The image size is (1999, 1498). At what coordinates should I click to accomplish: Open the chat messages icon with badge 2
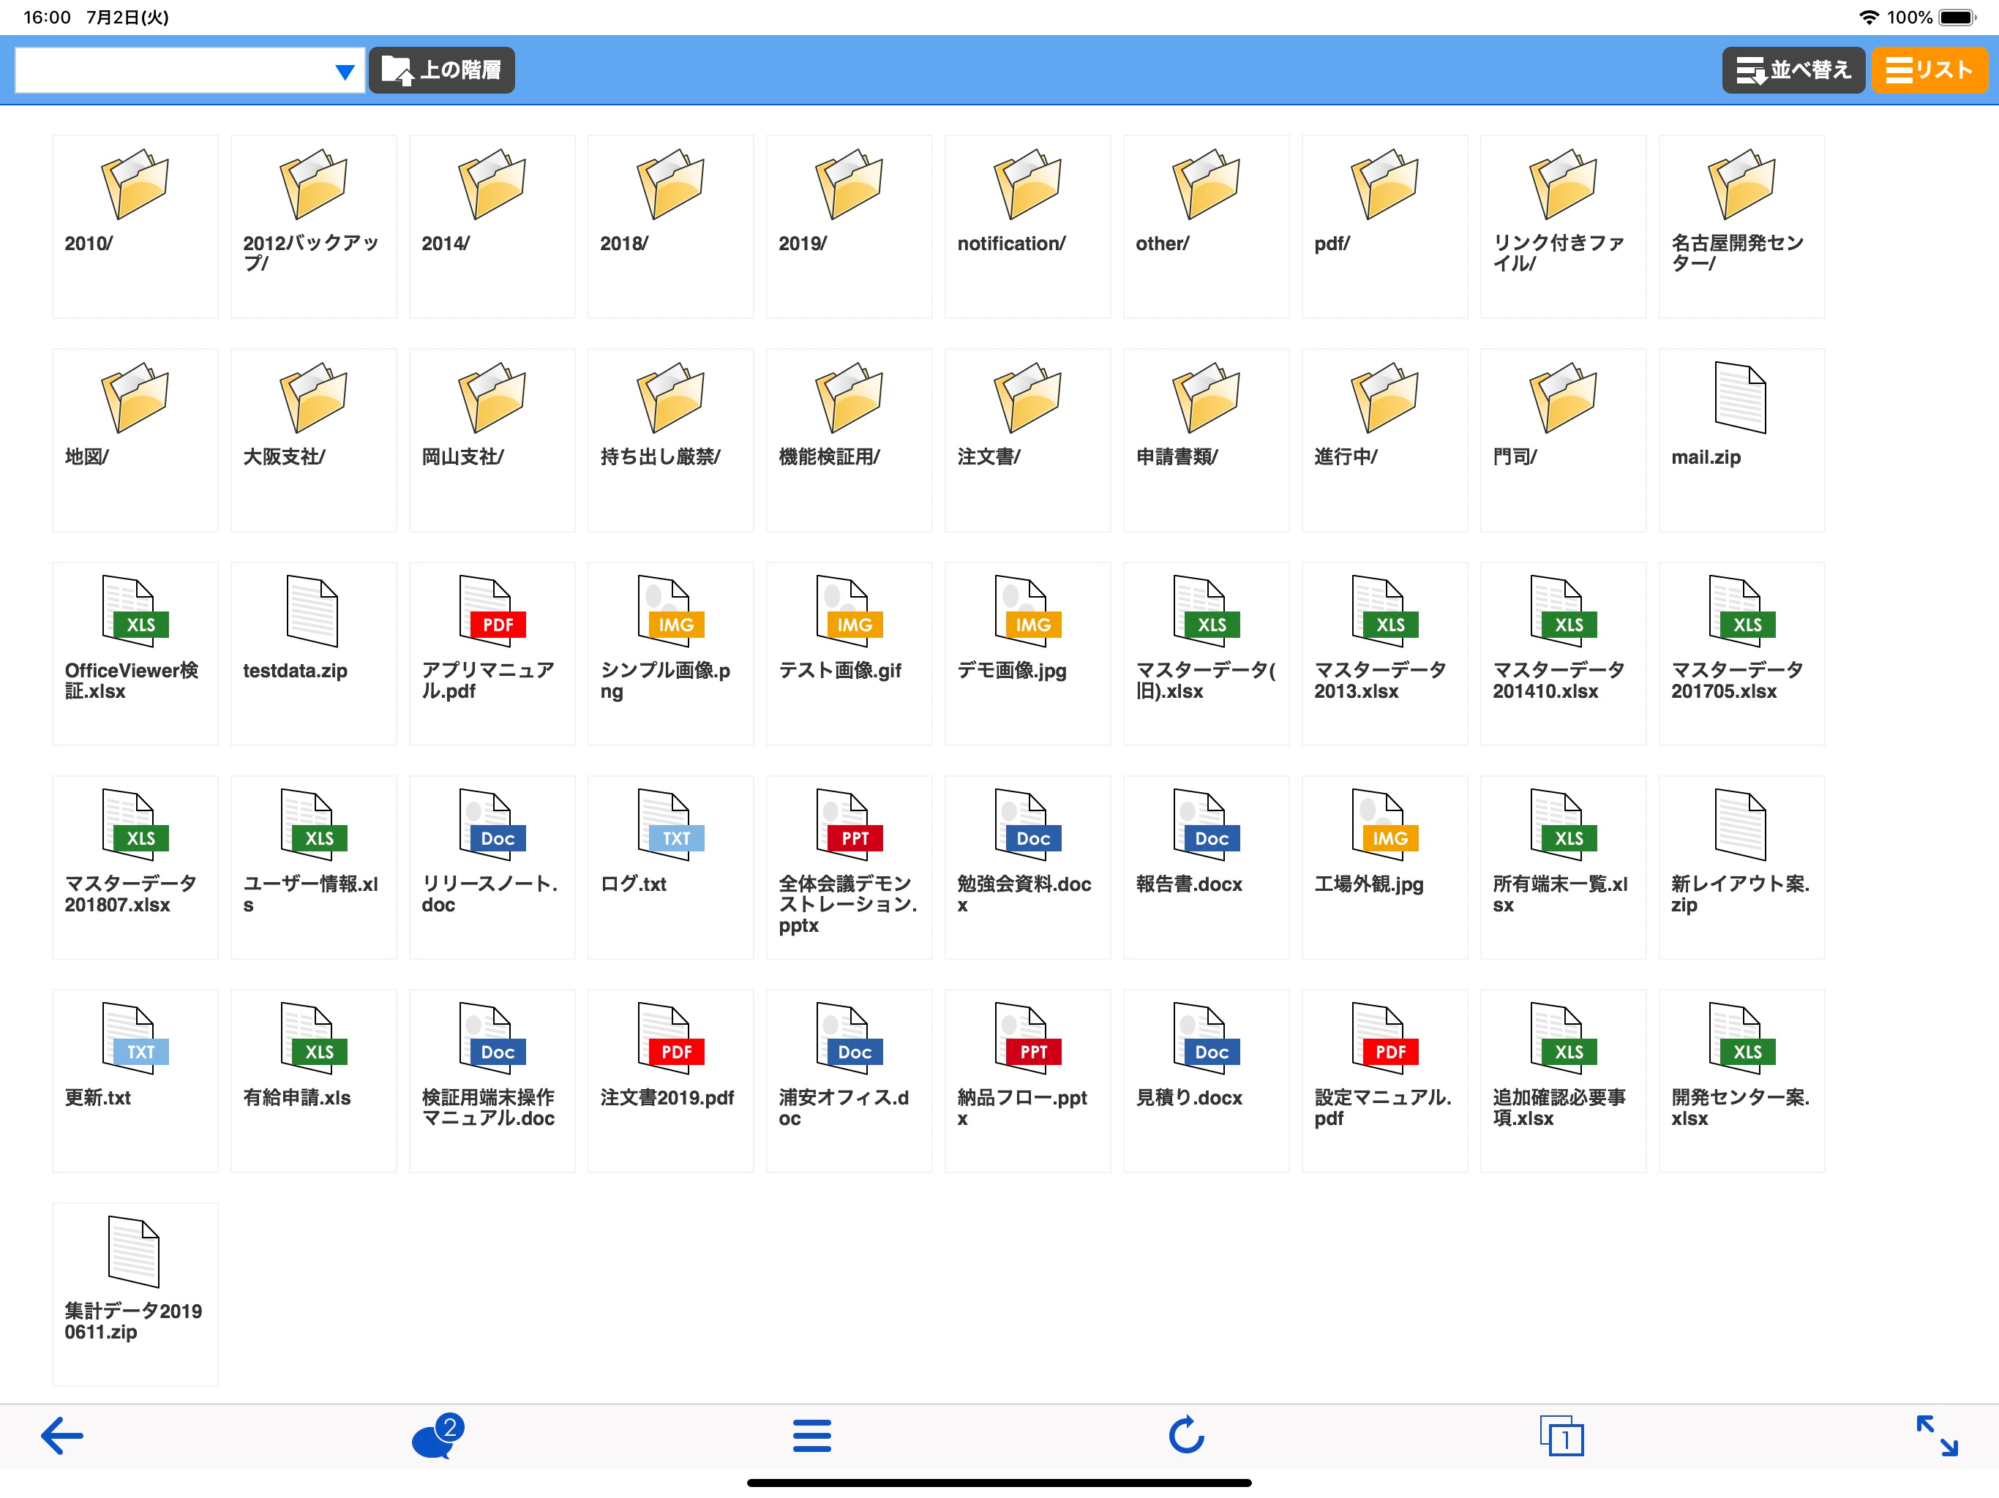pyautogui.click(x=438, y=1435)
